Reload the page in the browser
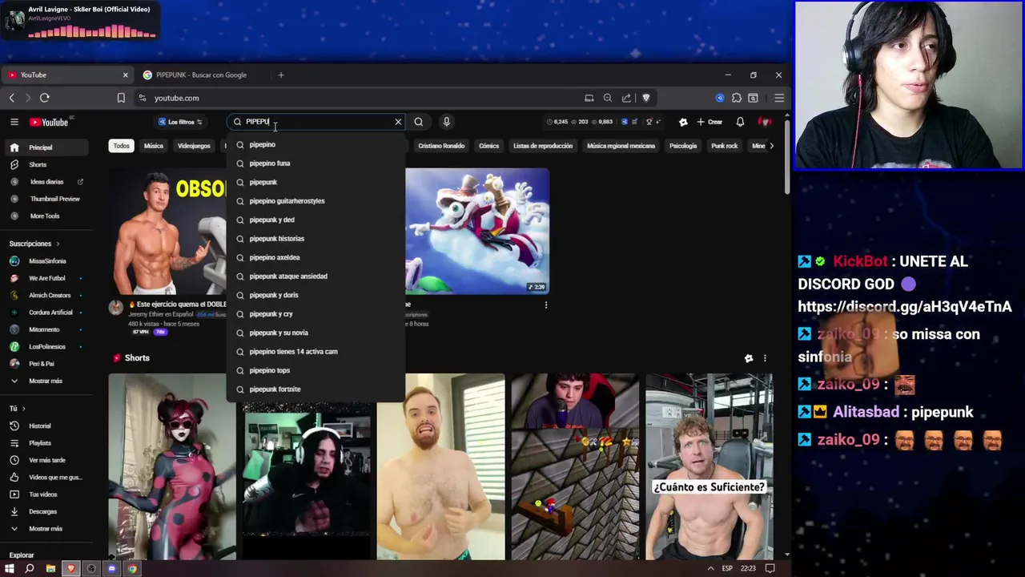The image size is (1025, 577). click(x=45, y=98)
